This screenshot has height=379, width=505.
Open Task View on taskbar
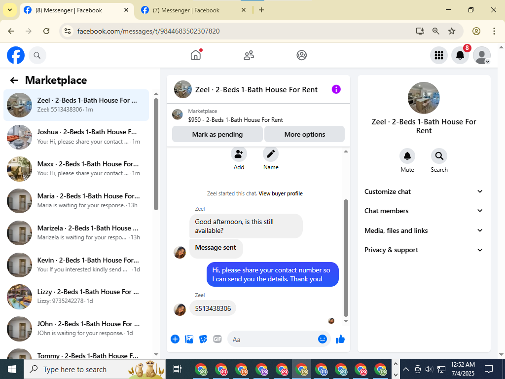click(178, 369)
